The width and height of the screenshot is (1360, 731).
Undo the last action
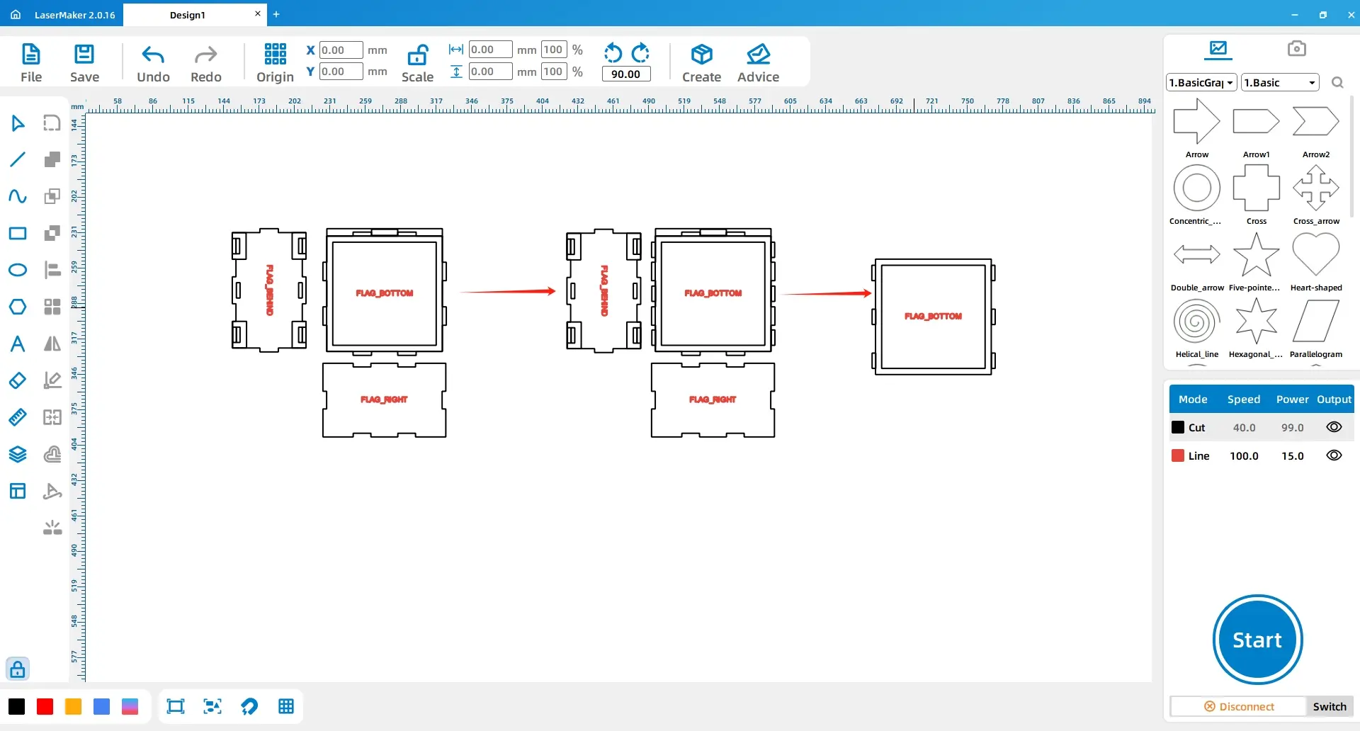(x=153, y=63)
